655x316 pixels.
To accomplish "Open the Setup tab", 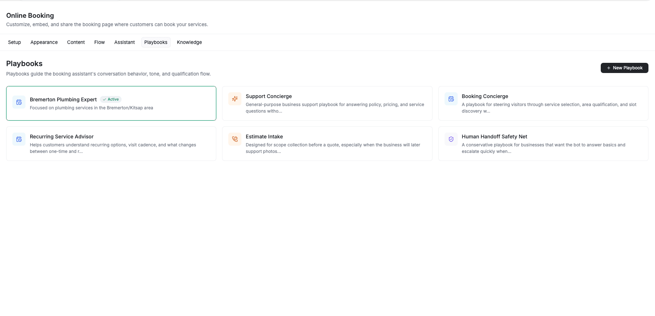I will click(x=15, y=42).
